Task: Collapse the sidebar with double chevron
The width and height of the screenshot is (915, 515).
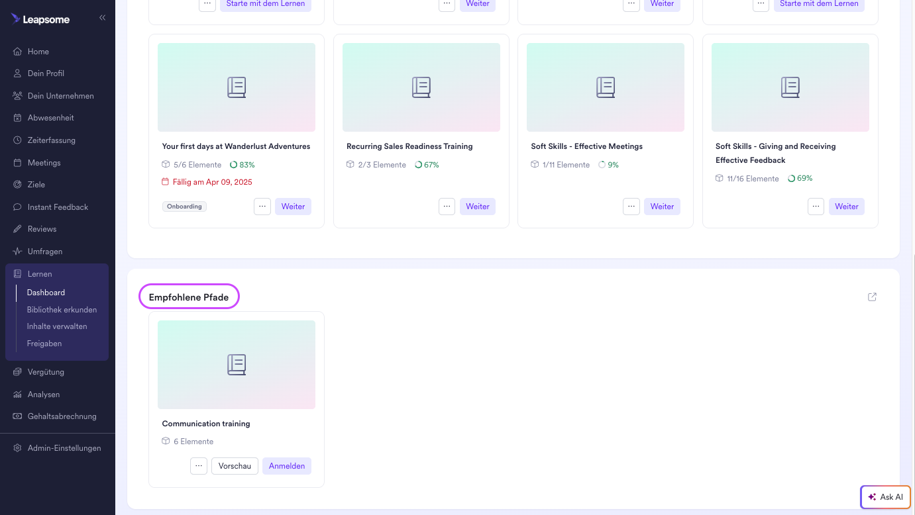Action: pyautogui.click(x=102, y=18)
